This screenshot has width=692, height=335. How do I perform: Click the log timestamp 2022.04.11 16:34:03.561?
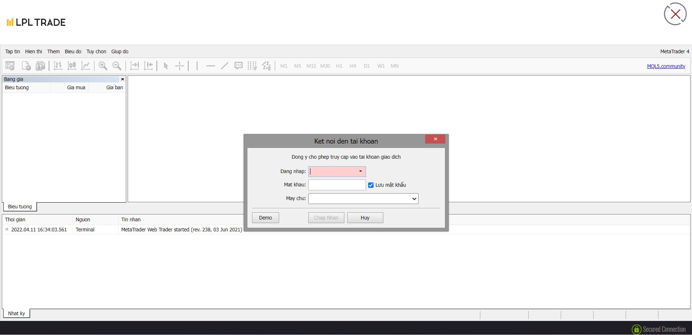(39, 230)
